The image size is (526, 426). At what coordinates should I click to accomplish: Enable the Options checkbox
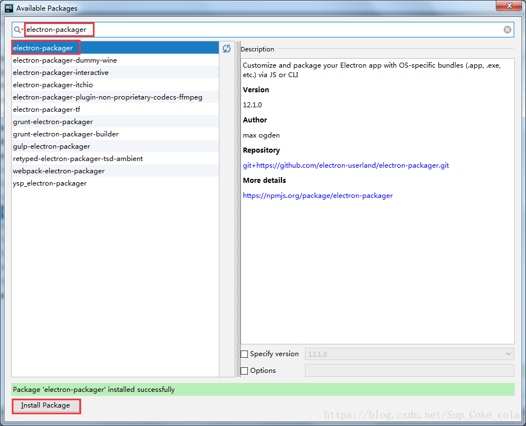pyautogui.click(x=245, y=371)
